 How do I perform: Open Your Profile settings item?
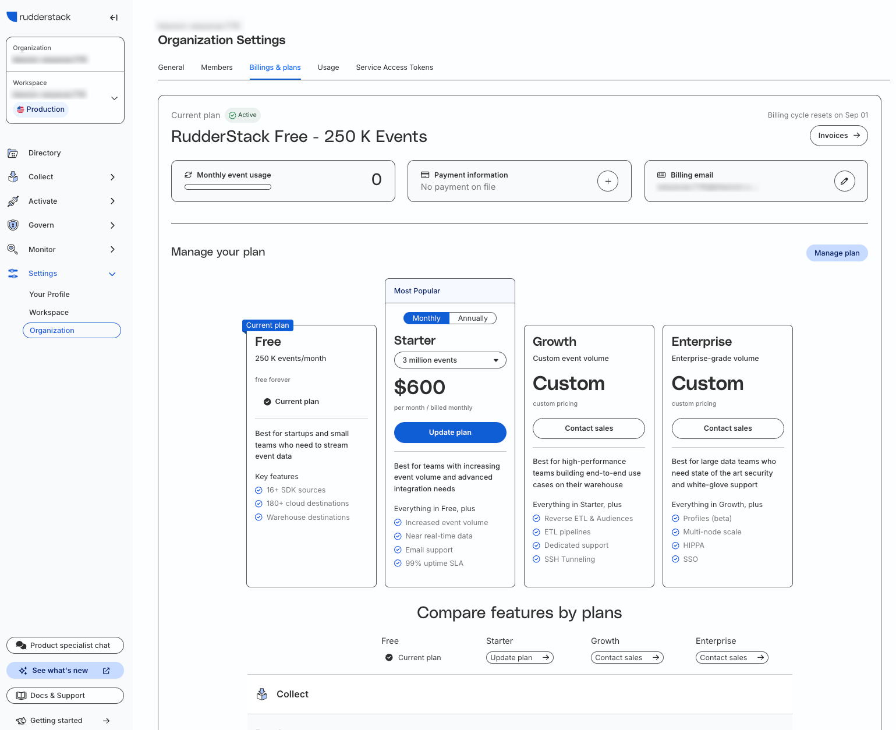click(x=49, y=295)
